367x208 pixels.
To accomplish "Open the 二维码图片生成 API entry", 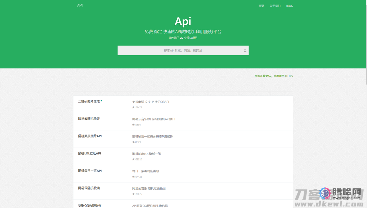I will 89,101.
